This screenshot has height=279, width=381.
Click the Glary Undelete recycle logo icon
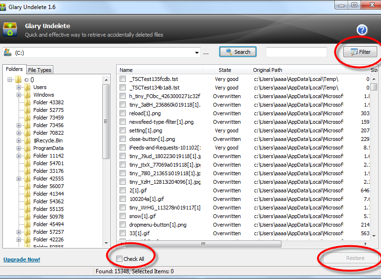(10, 30)
